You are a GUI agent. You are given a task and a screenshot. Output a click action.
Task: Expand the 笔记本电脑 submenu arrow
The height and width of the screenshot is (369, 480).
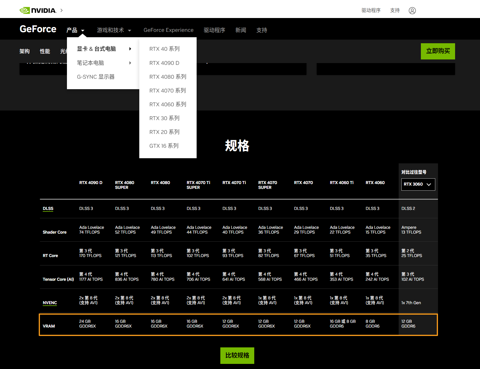coord(130,63)
